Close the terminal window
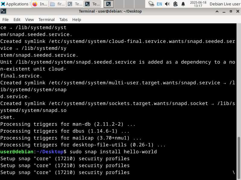 coord(238,11)
